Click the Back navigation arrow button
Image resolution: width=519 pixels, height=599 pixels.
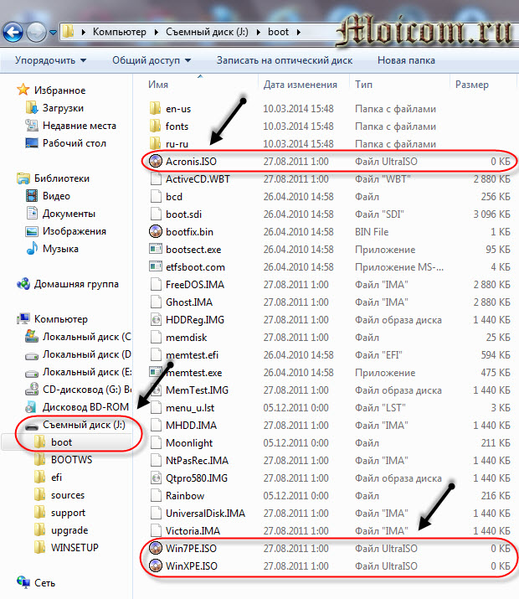tap(14, 33)
